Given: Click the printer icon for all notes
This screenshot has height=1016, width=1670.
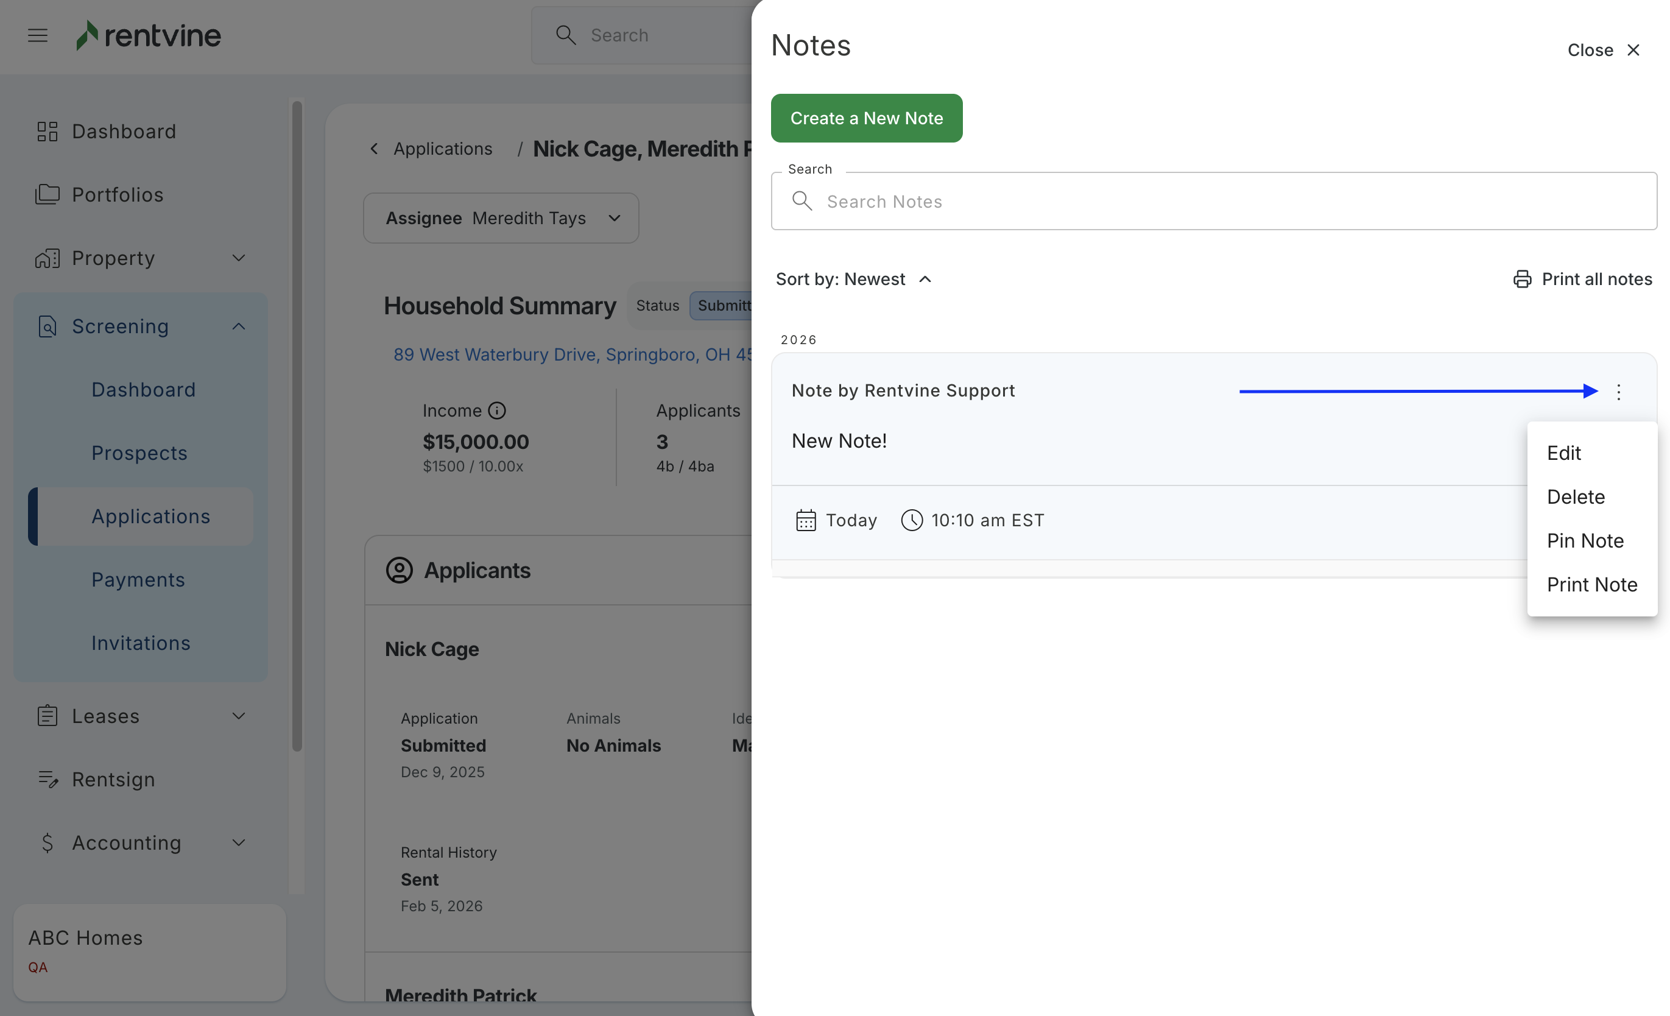Looking at the screenshot, I should tap(1521, 279).
